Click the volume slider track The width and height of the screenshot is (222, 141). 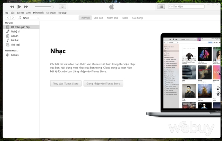click(x=43, y=7)
